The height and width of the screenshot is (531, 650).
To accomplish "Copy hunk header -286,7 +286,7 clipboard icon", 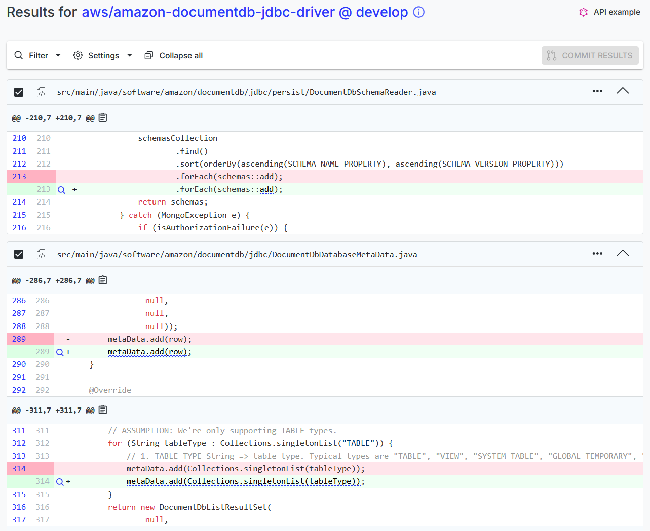I will pos(103,280).
